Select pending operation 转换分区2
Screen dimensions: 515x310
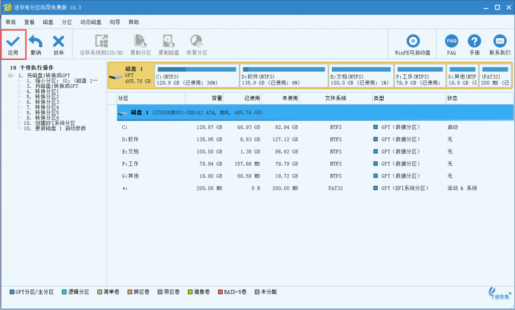(43, 97)
